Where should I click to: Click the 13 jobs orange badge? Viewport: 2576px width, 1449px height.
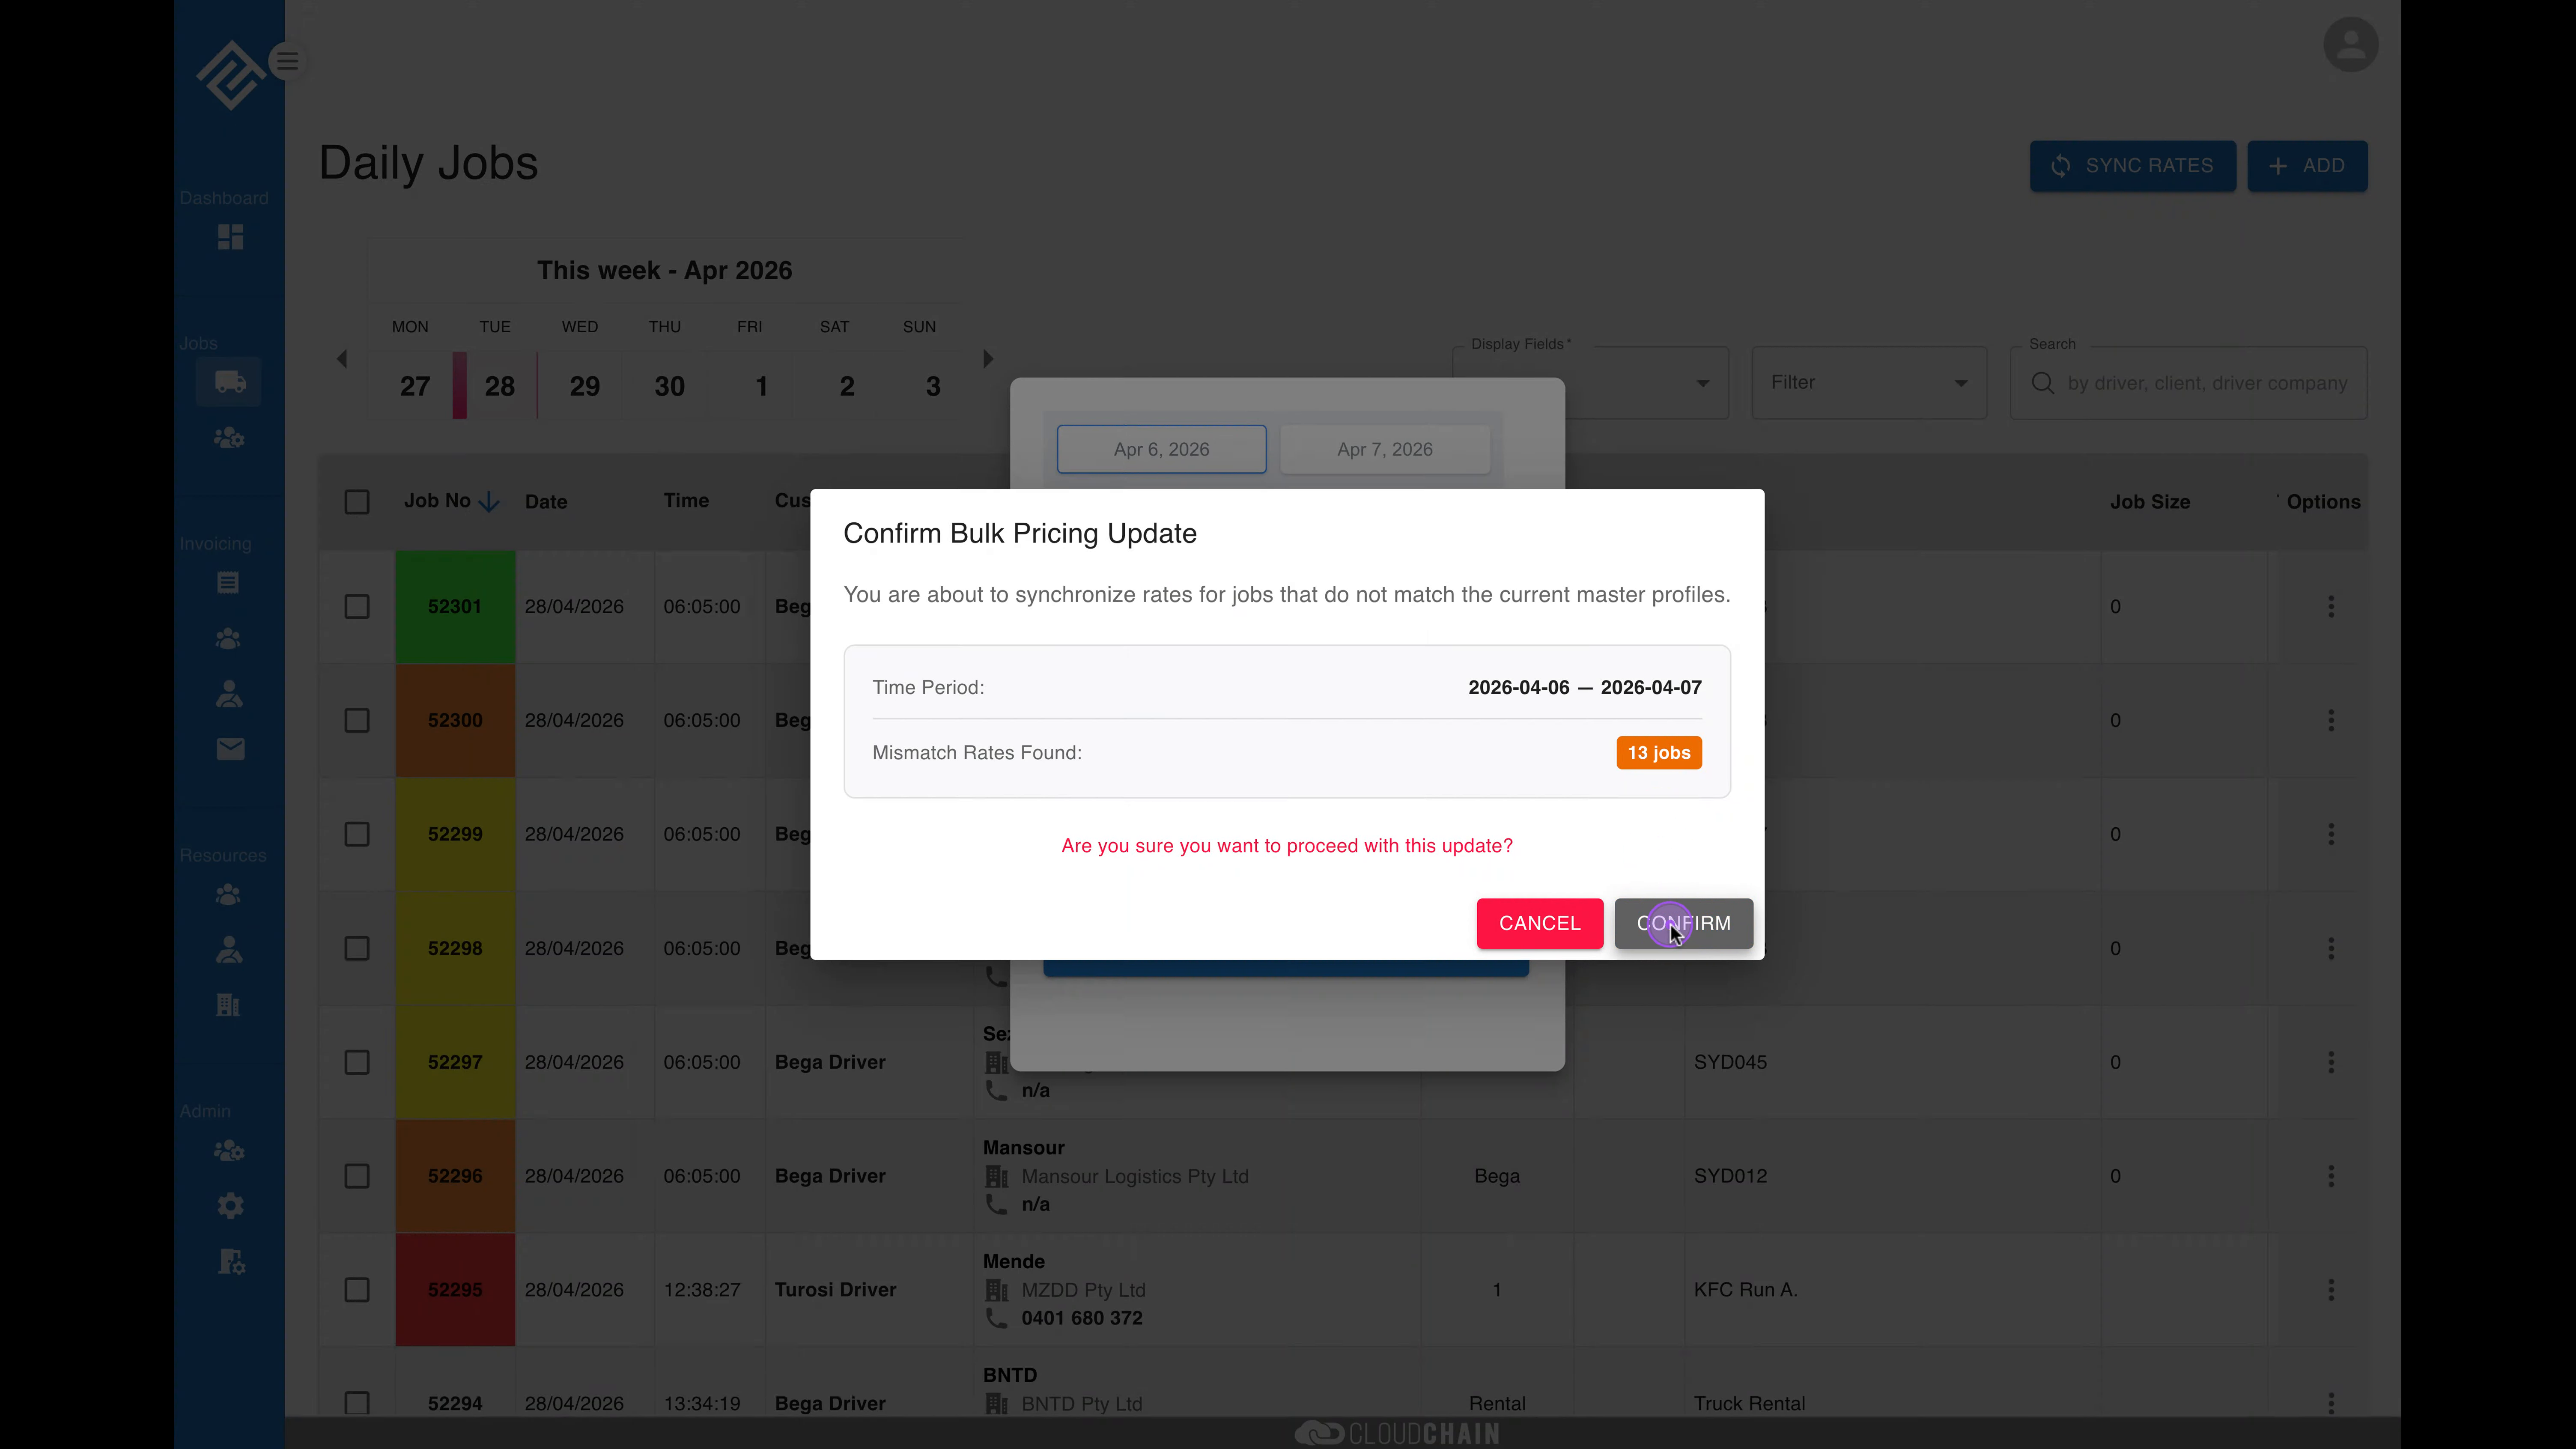[1658, 753]
